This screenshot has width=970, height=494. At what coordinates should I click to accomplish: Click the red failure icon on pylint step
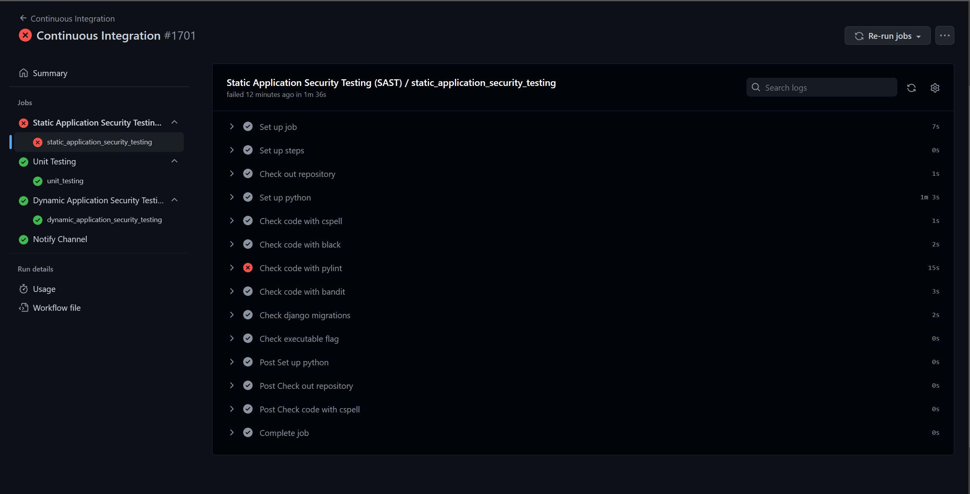coord(248,268)
